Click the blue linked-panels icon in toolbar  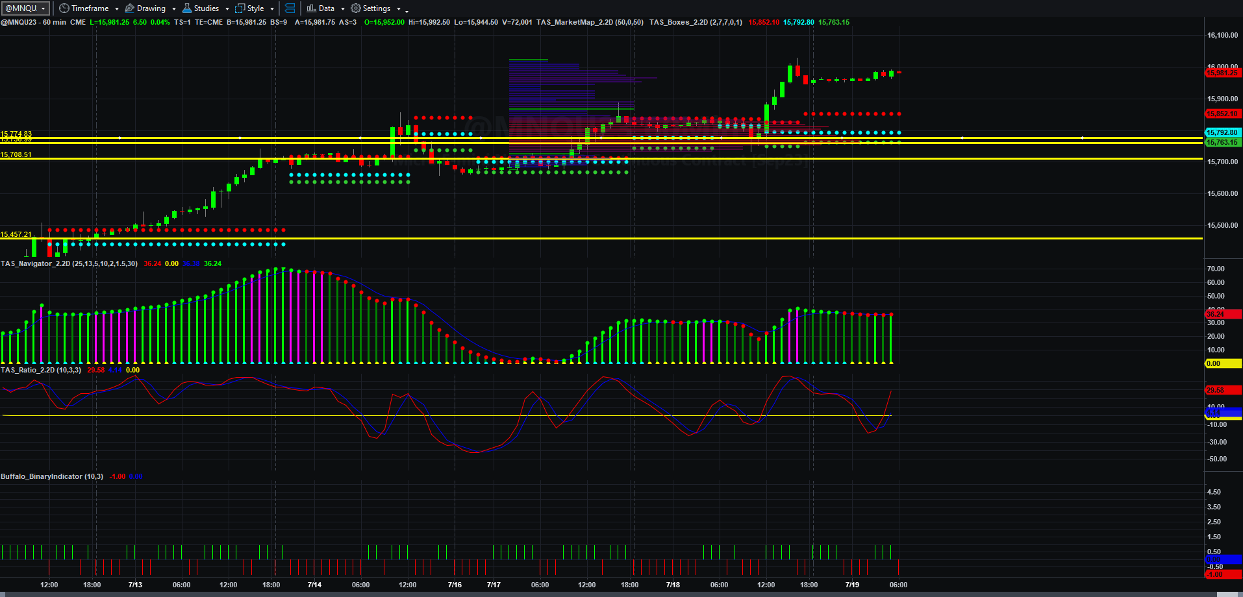click(290, 8)
